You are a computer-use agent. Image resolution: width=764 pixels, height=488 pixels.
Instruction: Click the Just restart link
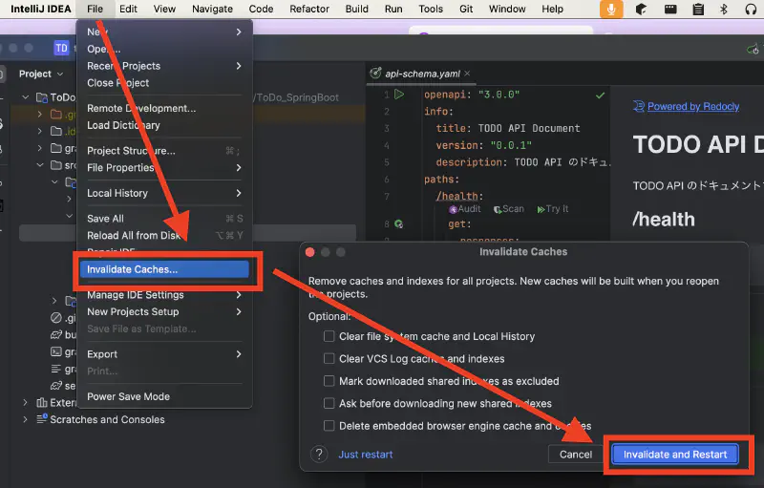(365, 455)
